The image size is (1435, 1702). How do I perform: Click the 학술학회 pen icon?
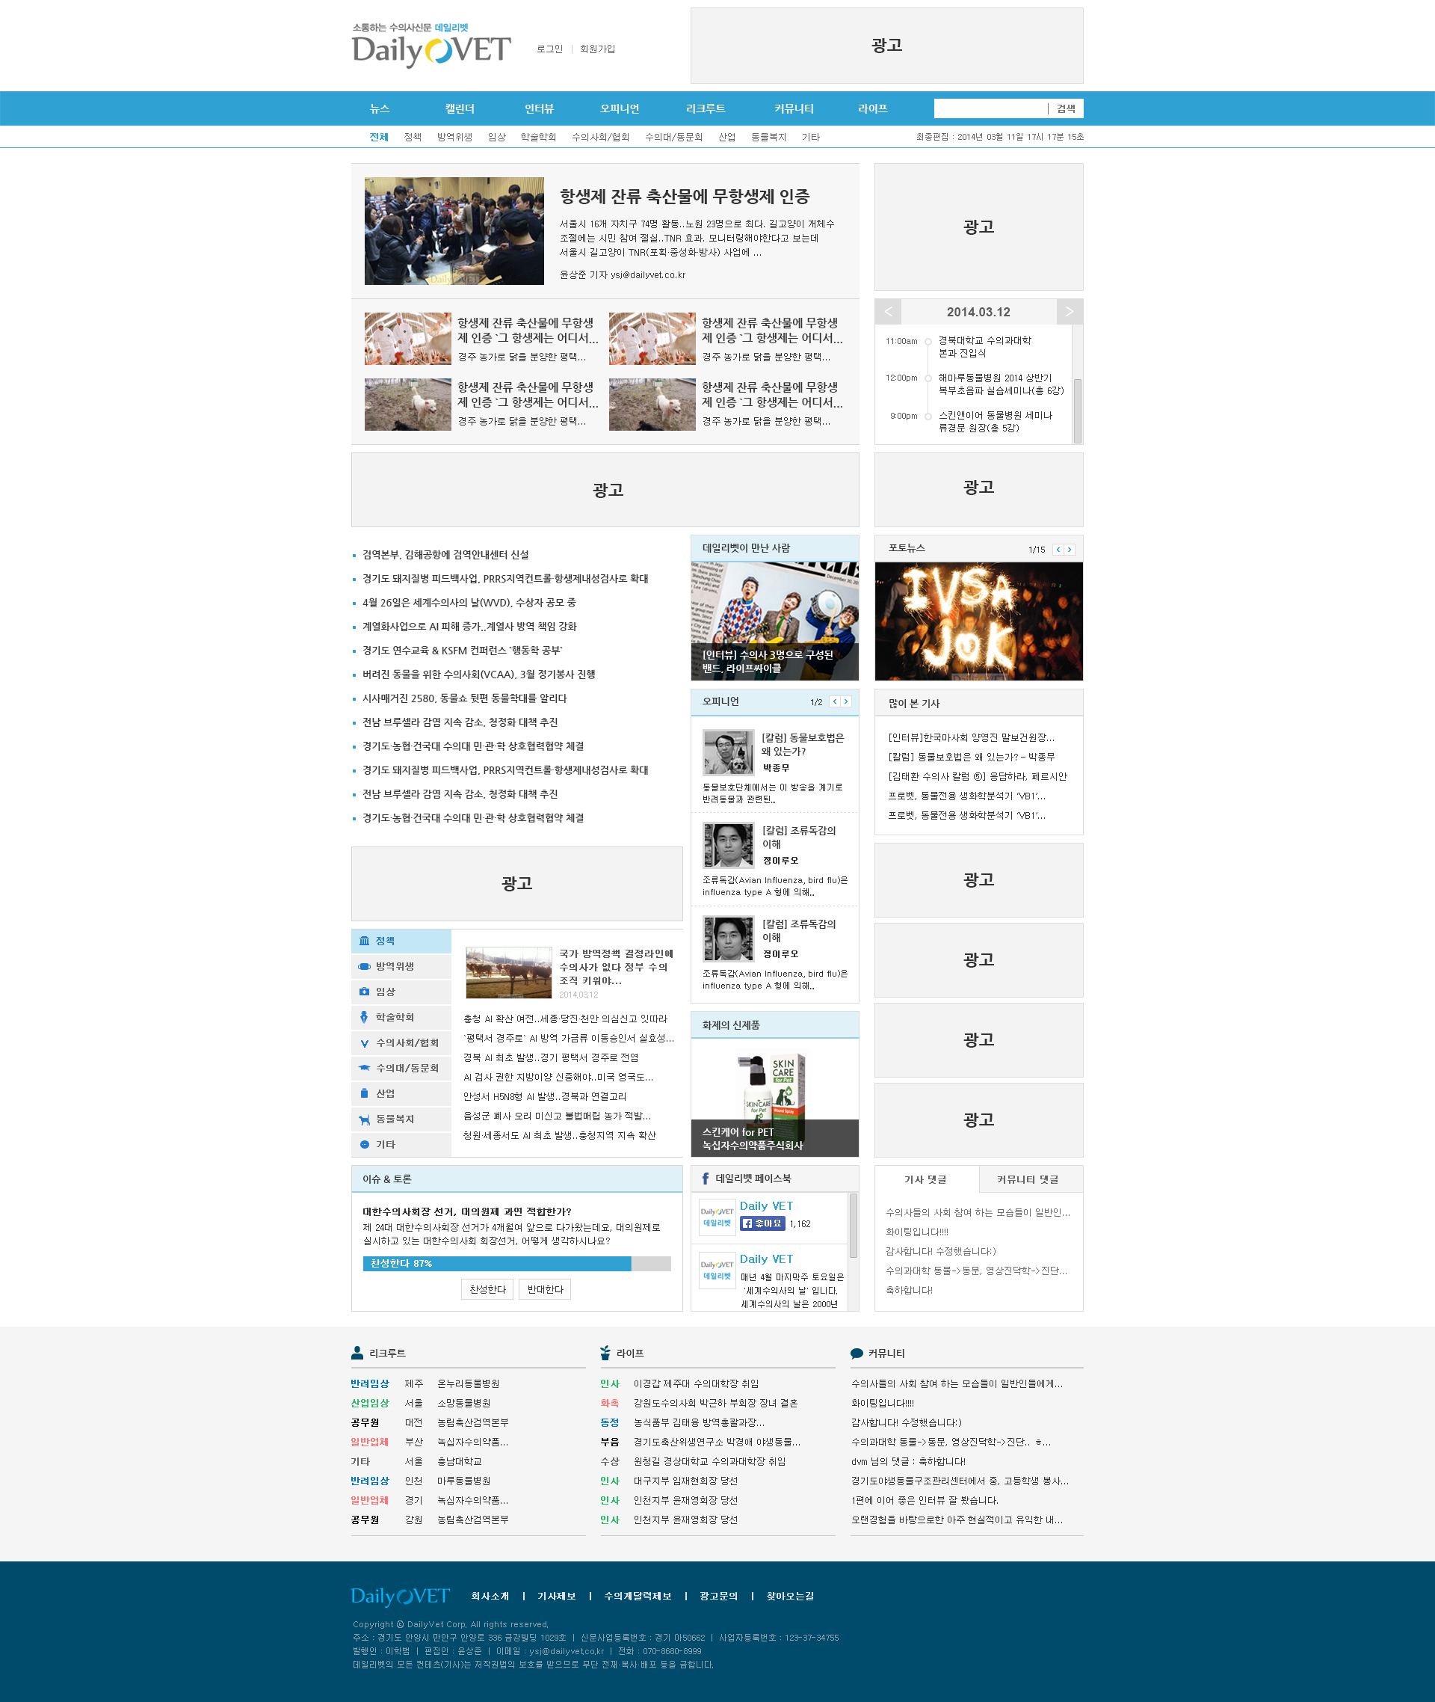coord(365,1017)
